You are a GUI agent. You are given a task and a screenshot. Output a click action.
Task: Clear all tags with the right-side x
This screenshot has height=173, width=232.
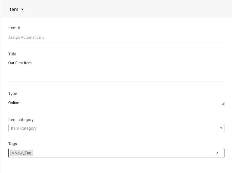(217, 153)
